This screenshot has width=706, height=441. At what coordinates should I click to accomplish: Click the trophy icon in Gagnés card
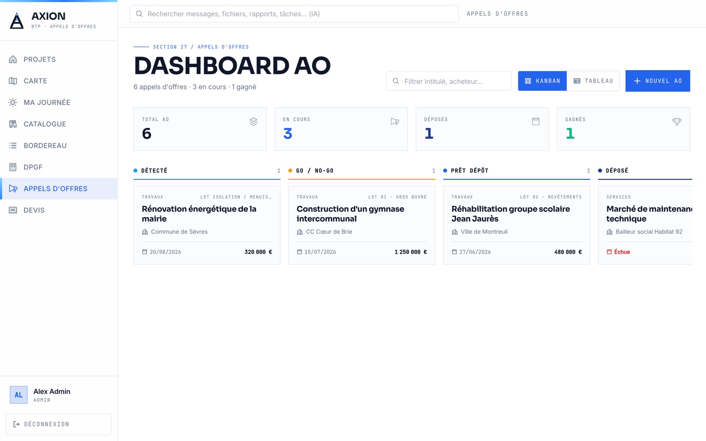click(677, 122)
